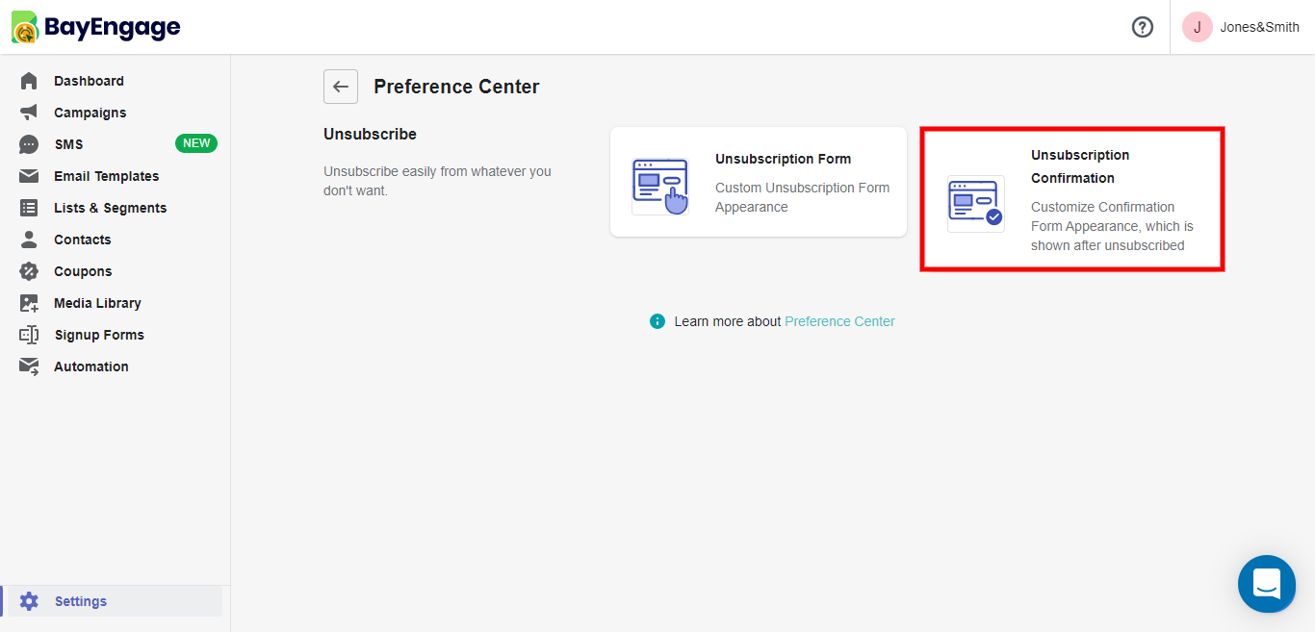Screen dimensions: 1315x632
Task: Click the Dashboard home icon
Action: point(29,81)
